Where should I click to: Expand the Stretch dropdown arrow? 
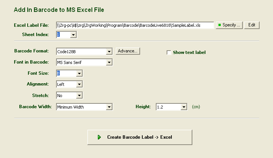(79, 96)
